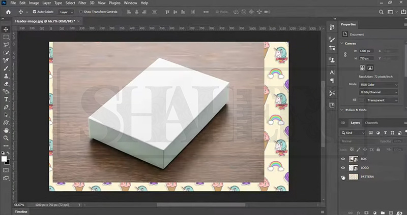Toggle visibility of the LOGO layer
The image size is (407, 215).
[343, 168]
